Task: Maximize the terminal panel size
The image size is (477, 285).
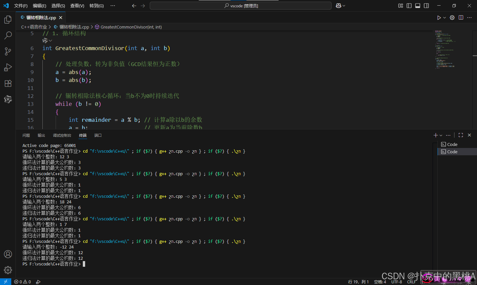Action: pos(461,135)
